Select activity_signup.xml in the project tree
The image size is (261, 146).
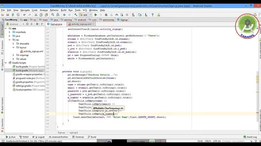32,52
